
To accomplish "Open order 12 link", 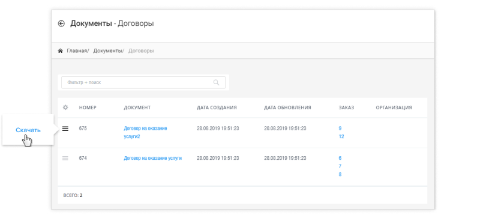I will pos(341,137).
